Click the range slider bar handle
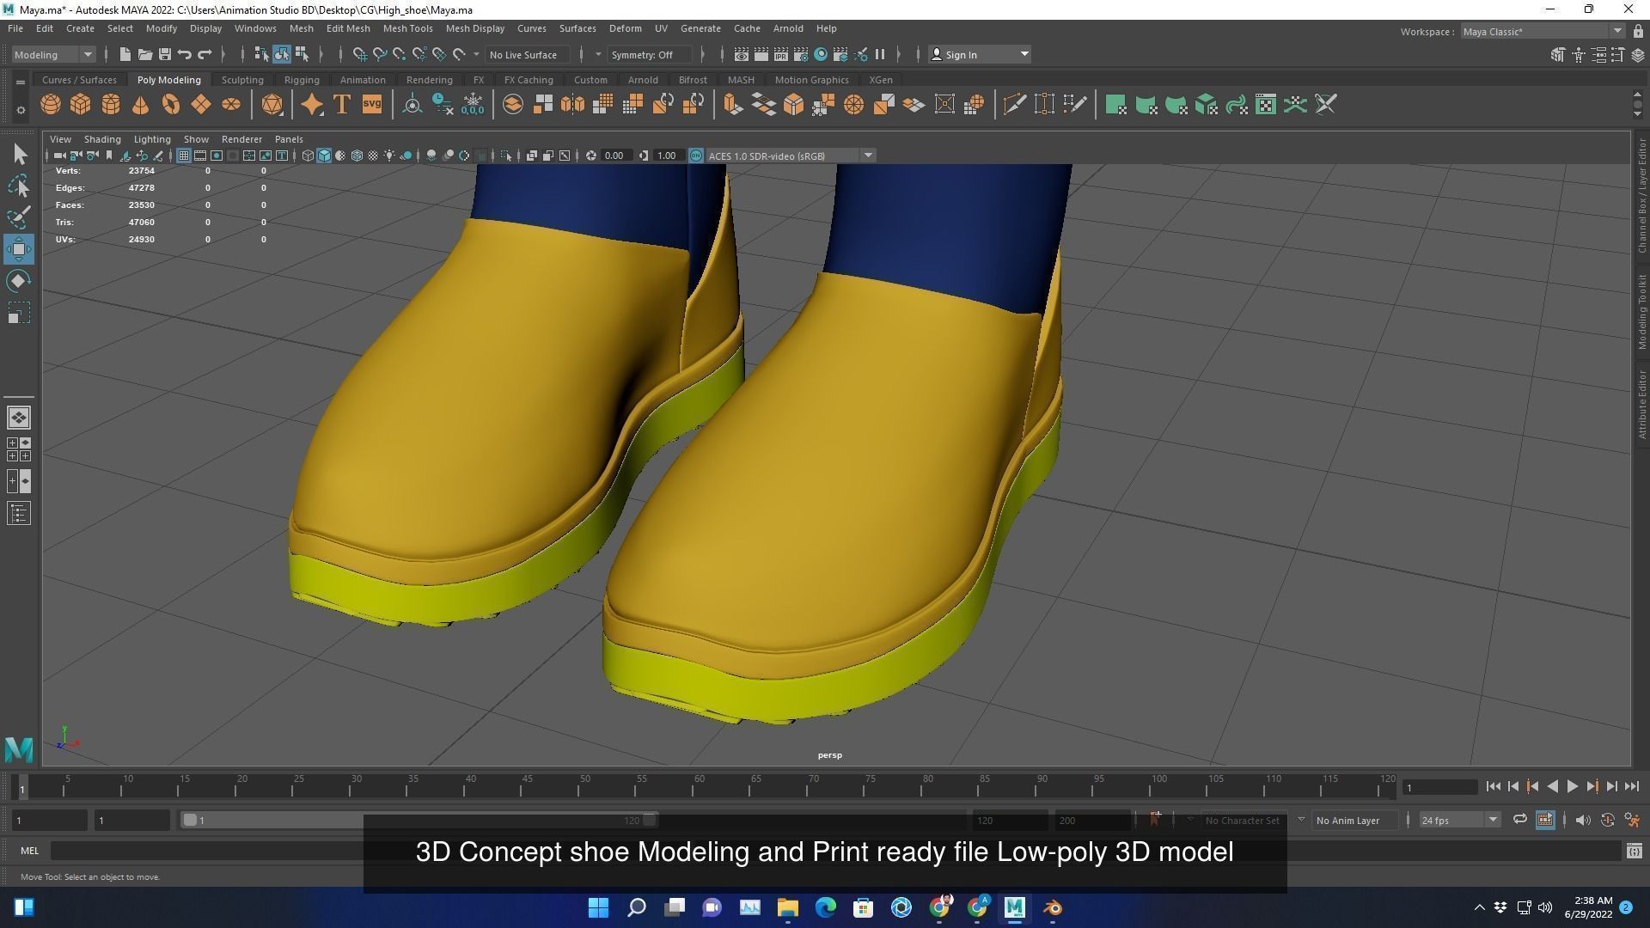Image resolution: width=1650 pixels, height=928 pixels. [x=190, y=820]
